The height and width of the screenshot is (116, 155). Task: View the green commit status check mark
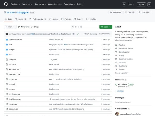tap(78, 34)
